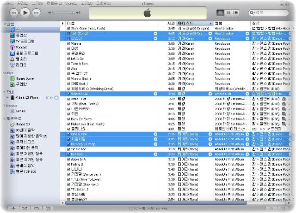The image size is (296, 213).
Task: Sort by the 앨범 (Album) column header
Action: coord(232,24)
